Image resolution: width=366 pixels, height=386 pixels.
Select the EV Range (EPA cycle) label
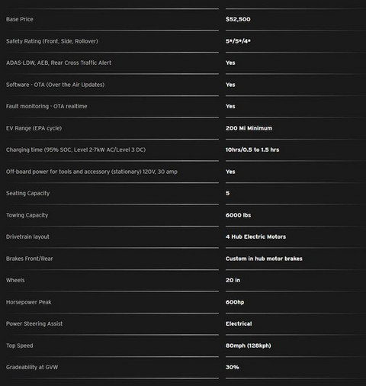(x=34, y=128)
